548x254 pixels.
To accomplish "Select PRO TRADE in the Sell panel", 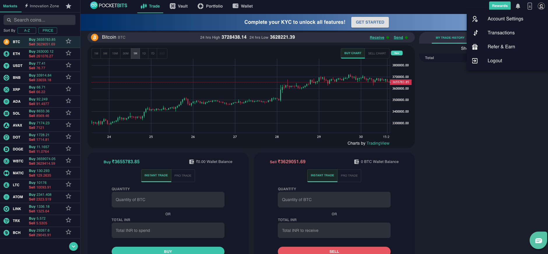I will [349, 176].
